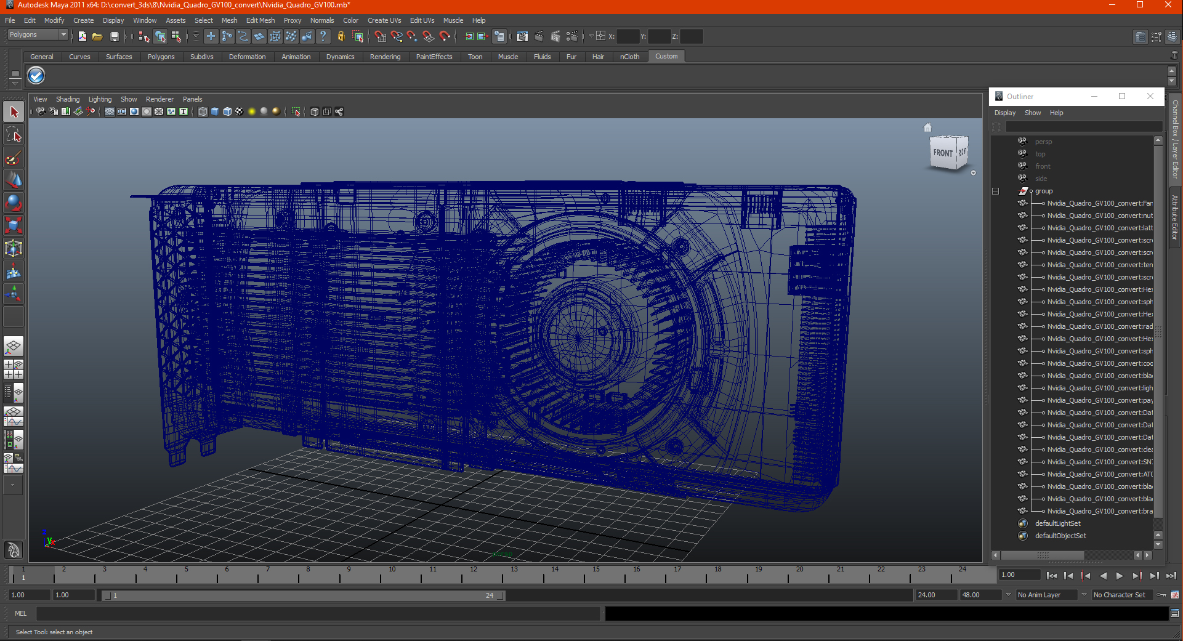Step forward one key
1183x641 pixels.
pyautogui.click(x=1137, y=576)
